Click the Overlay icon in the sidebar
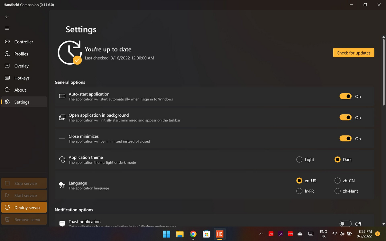Screen dimensions: 386x241 coord(7,66)
